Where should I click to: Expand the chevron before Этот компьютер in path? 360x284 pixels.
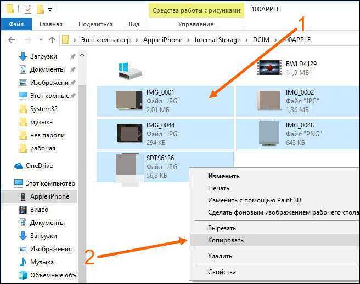(75, 40)
